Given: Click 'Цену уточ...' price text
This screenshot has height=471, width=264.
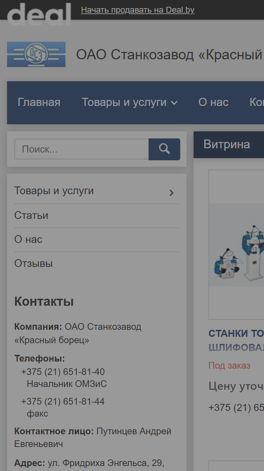Looking at the screenshot, I should coord(236,386).
